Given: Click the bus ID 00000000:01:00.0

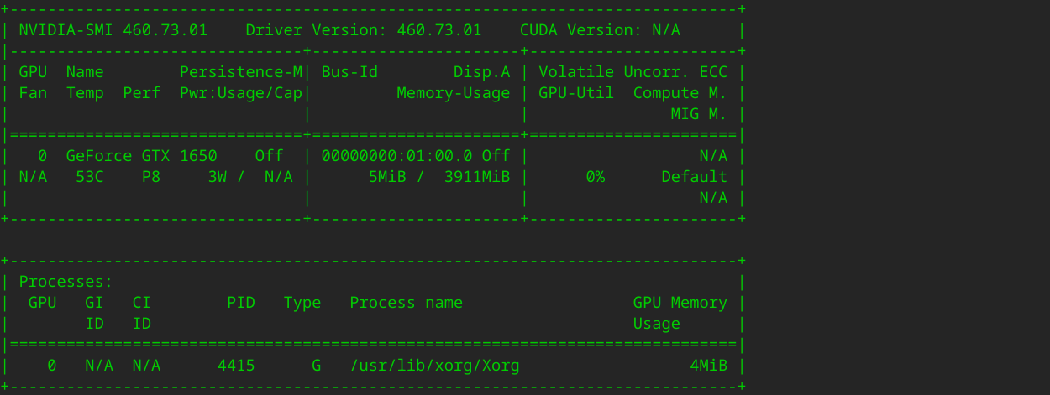Looking at the screenshot, I should 396,156.
